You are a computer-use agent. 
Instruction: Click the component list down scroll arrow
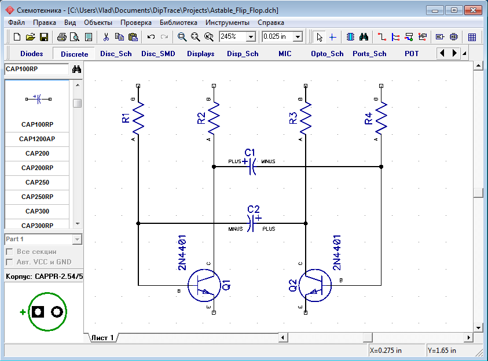tap(78, 224)
